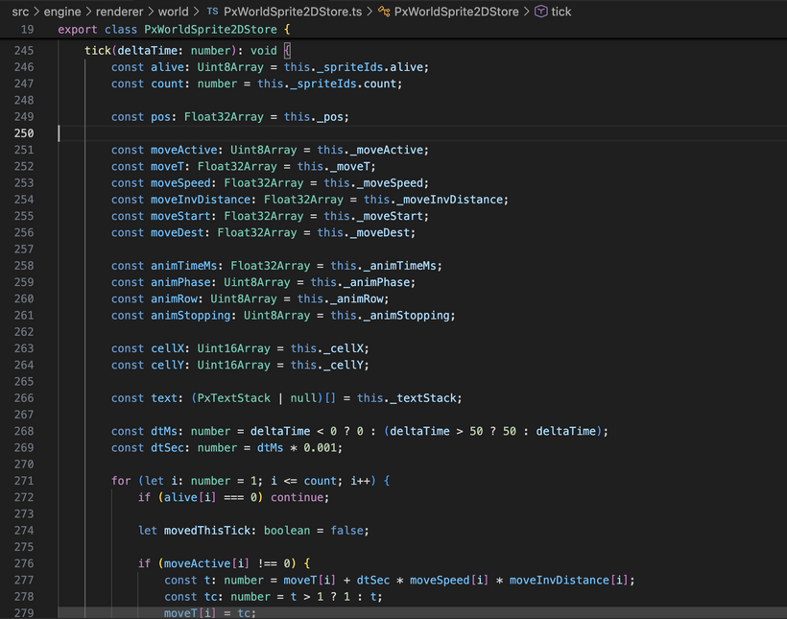787x619 pixels.
Task: Click the class symbol icon in breadcrumbs
Action: pyautogui.click(x=384, y=12)
